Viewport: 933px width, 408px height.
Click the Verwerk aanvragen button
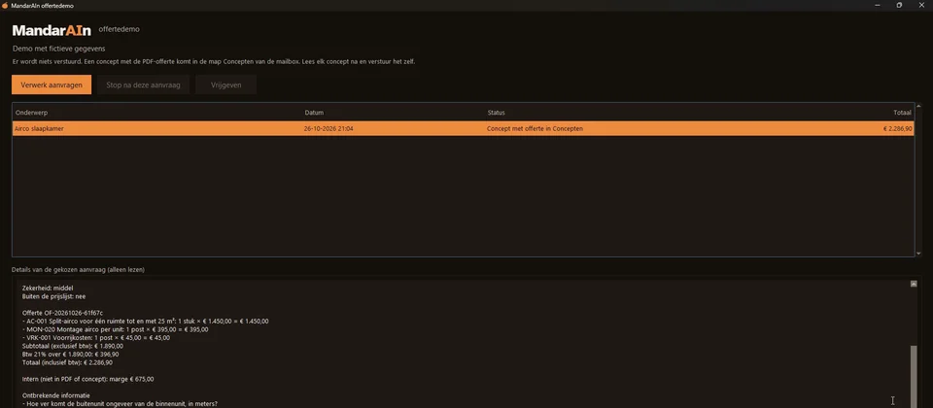(x=52, y=85)
